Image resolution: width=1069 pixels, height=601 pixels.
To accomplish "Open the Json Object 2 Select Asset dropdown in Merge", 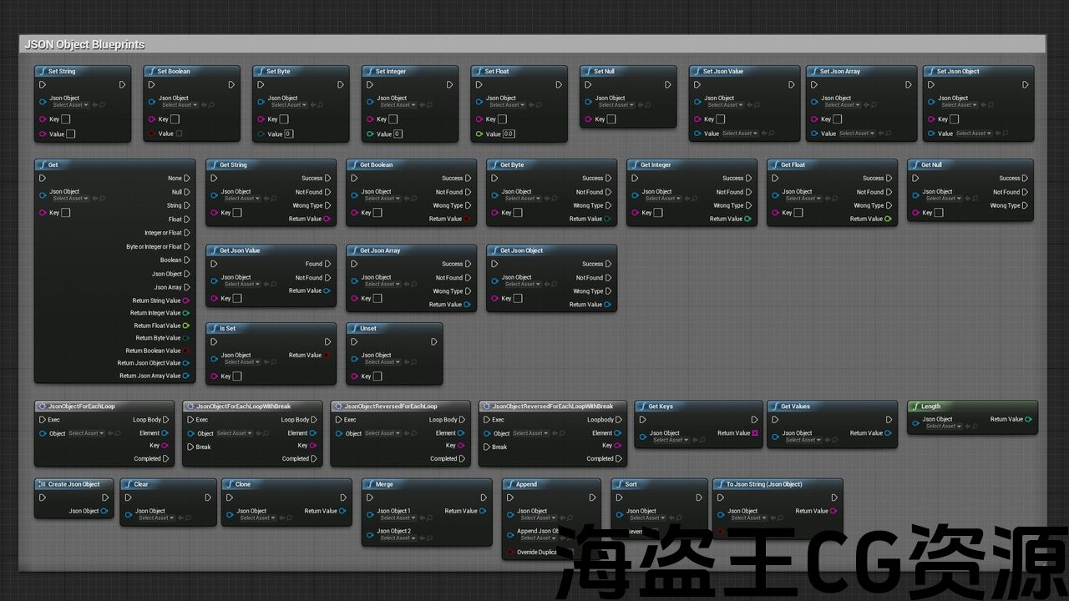I will (x=398, y=538).
